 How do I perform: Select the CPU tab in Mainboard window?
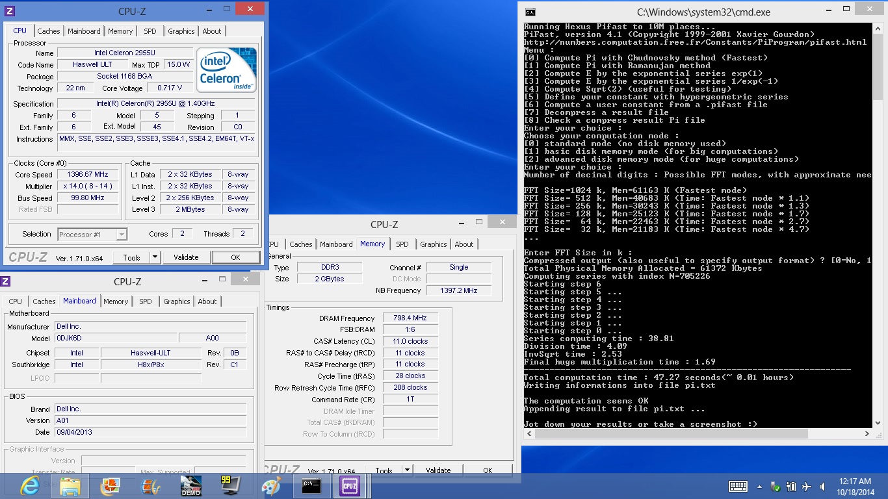[x=16, y=301]
